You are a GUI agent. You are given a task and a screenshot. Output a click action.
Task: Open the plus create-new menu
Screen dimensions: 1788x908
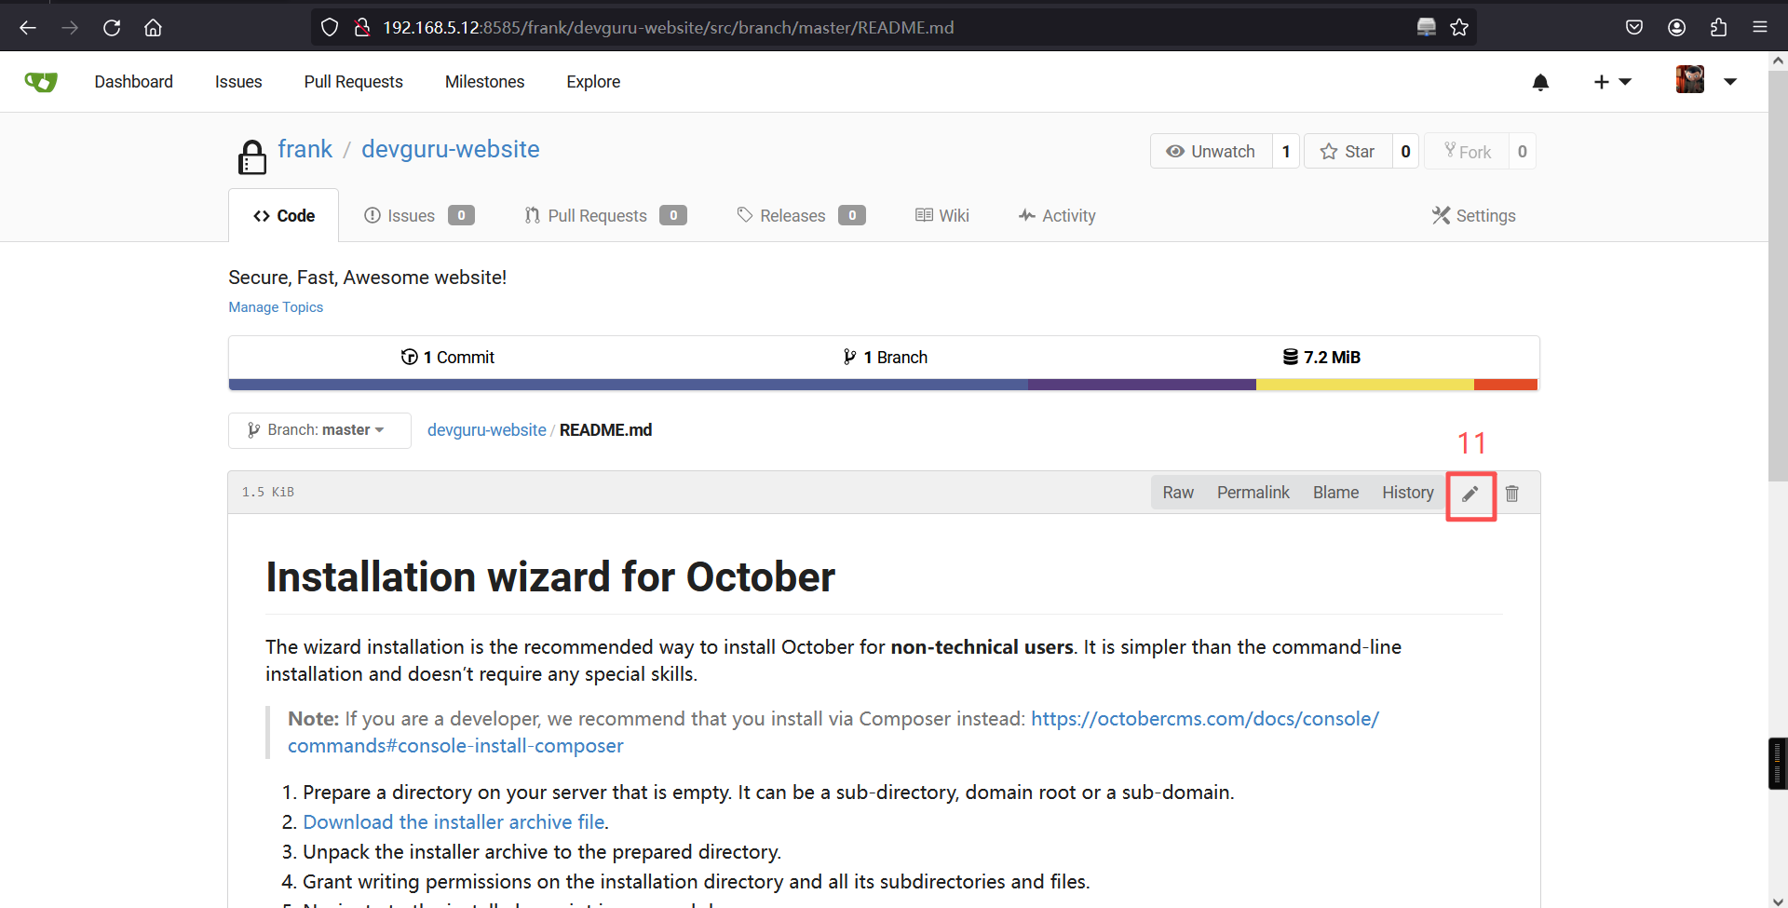[1612, 82]
